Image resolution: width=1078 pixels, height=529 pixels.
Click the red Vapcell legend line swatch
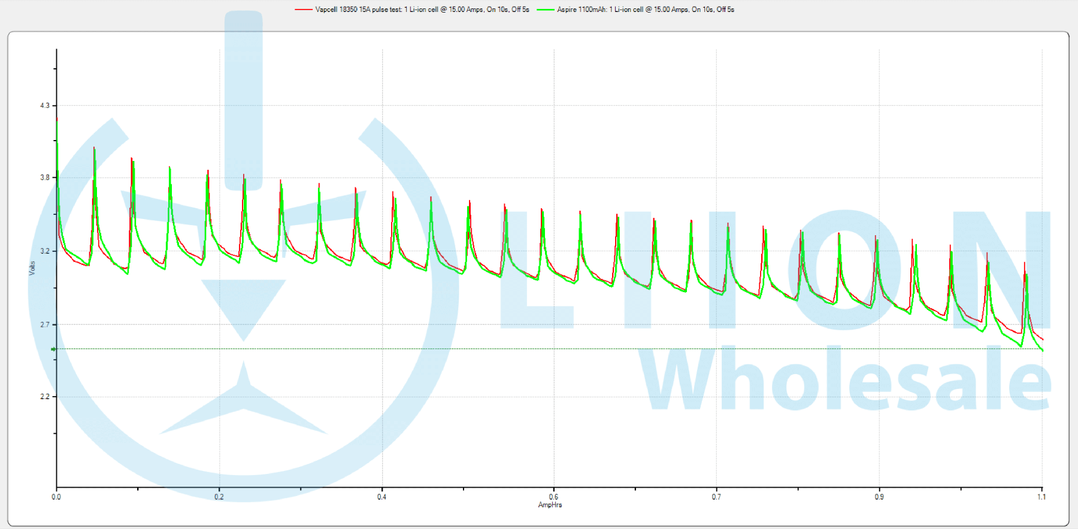point(304,10)
